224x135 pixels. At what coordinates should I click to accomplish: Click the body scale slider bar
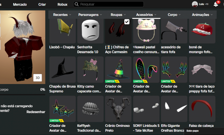[x=23, y=95]
